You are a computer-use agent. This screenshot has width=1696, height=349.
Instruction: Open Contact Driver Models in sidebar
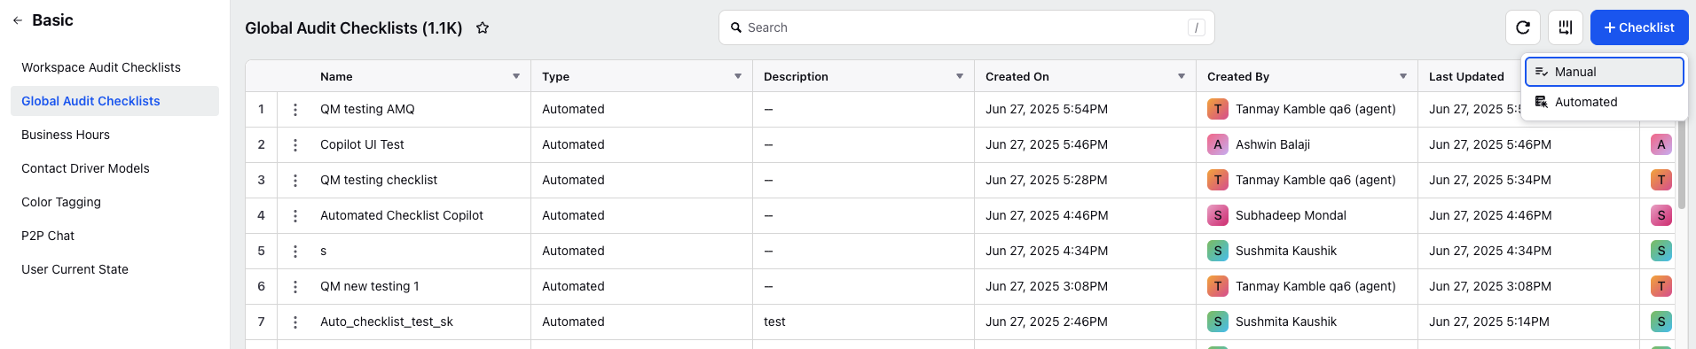[x=114, y=168]
